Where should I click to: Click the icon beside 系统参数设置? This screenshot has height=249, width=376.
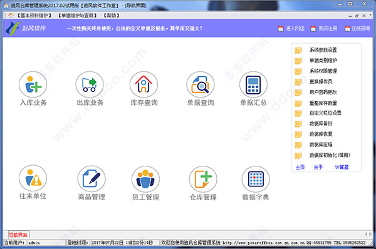click(298, 50)
